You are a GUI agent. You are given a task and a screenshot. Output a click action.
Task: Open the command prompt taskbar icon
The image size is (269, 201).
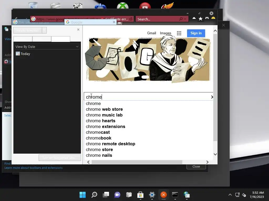coord(175,195)
